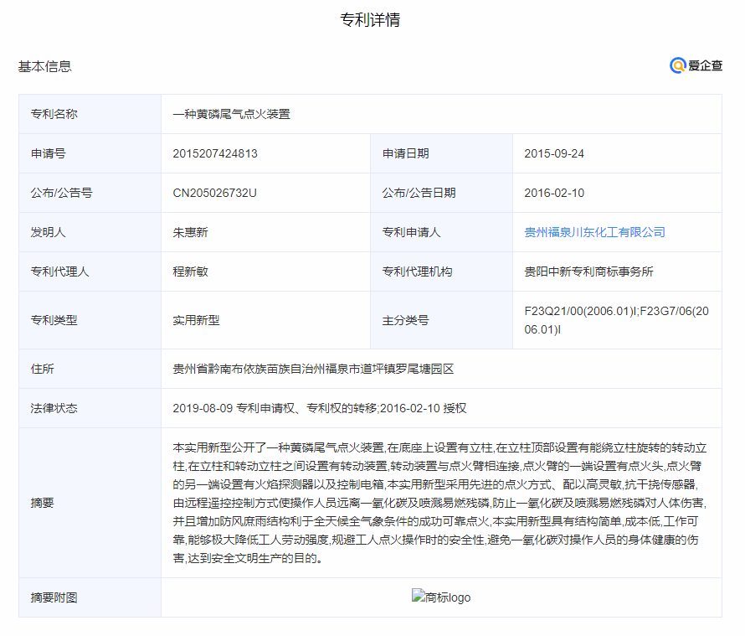
Task: Click the application date 2015-09-24
Action: 554,153
